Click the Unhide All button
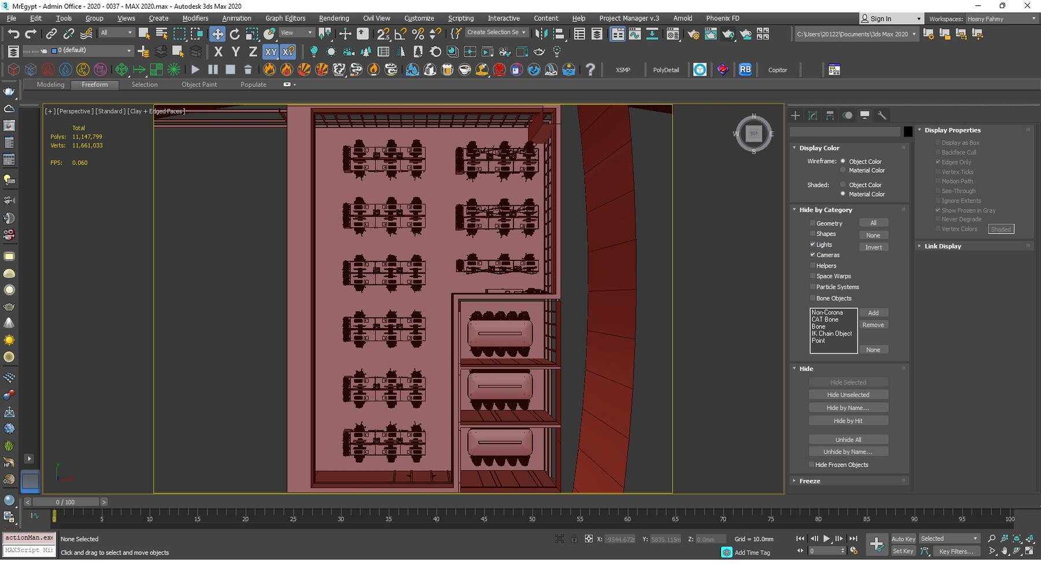Screen dimensions: 1041x564 pyautogui.click(x=848, y=440)
